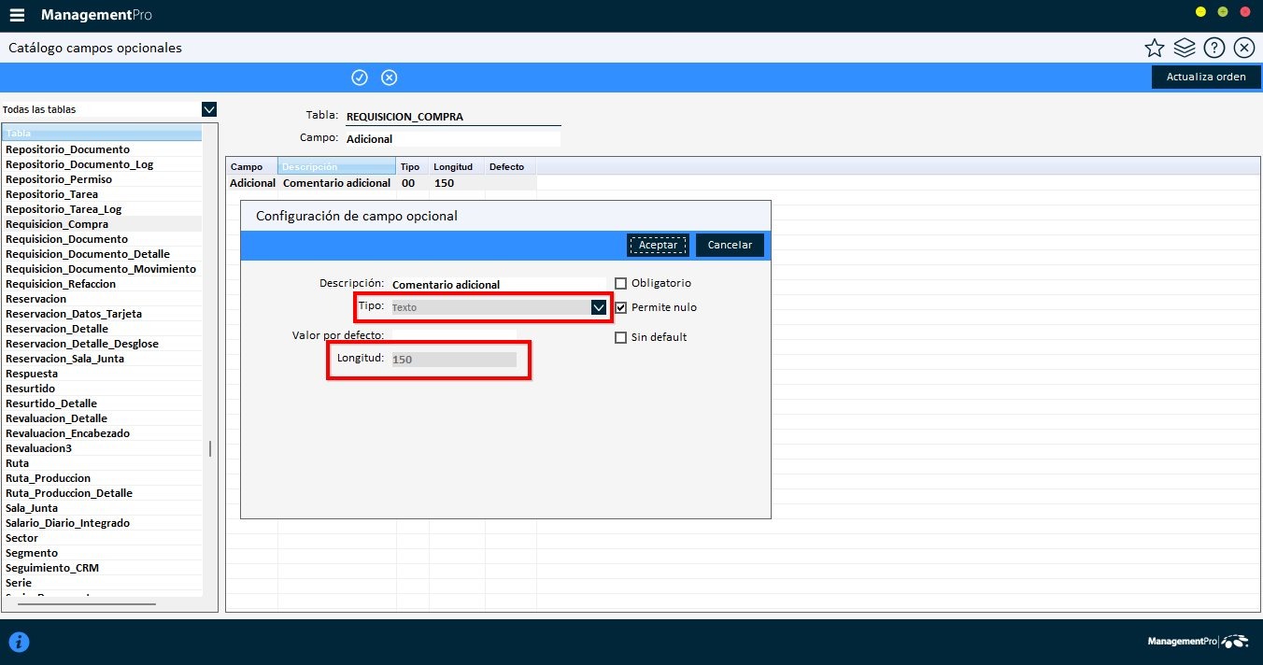Click the Campo column header
This screenshot has width=1263, height=665.
(247, 167)
